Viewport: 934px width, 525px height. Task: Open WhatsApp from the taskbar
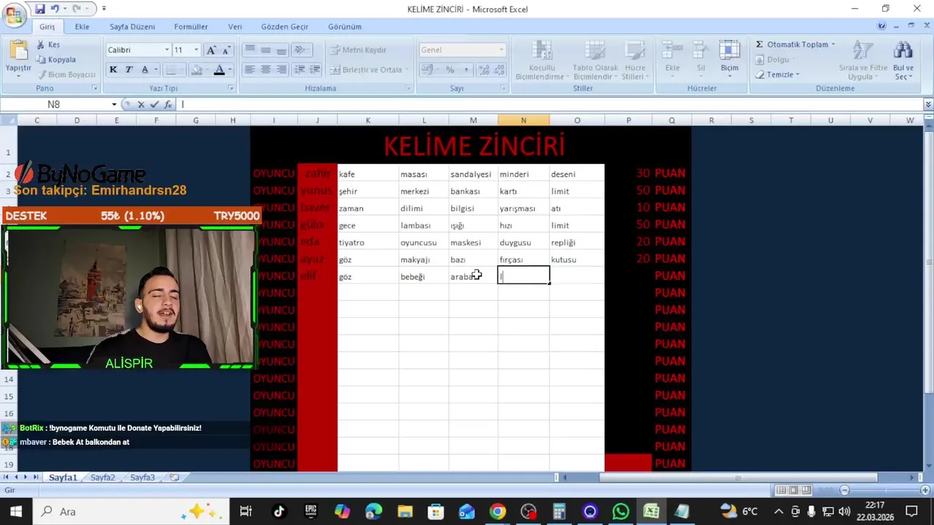620,511
